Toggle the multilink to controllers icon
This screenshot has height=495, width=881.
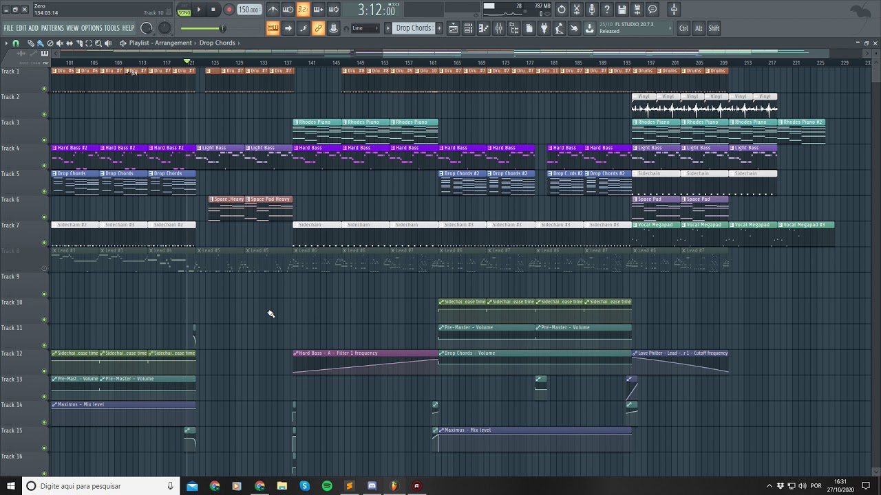click(x=318, y=28)
